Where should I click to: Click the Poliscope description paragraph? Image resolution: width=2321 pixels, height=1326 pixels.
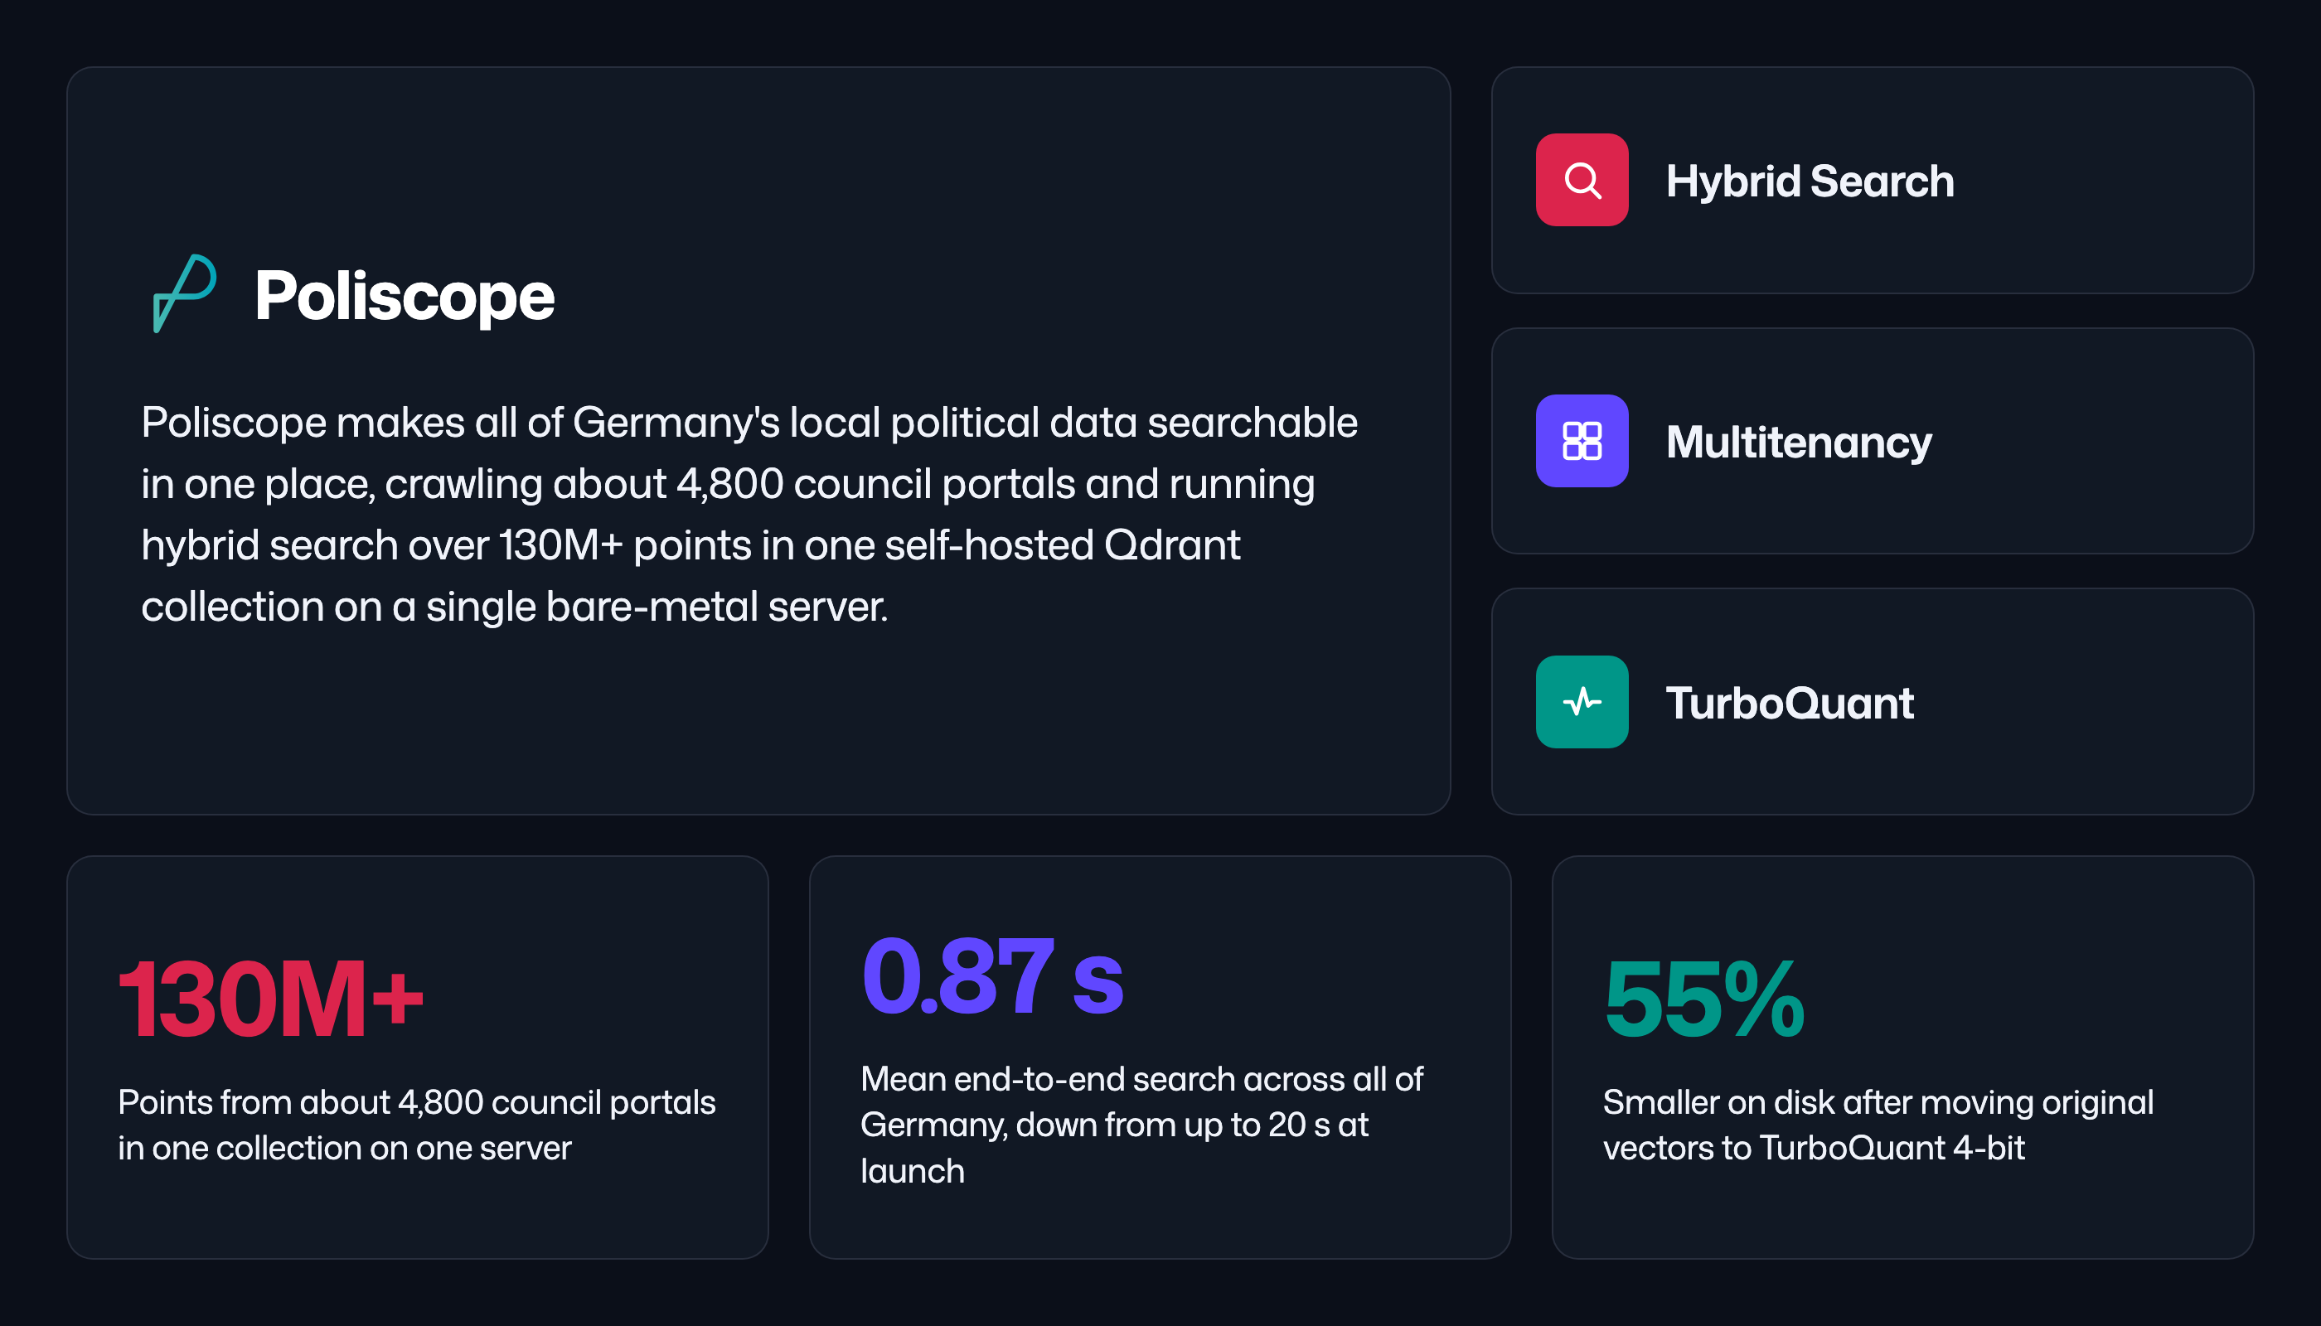coord(749,515)
